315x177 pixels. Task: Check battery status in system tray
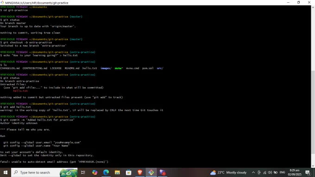(276, 172)
